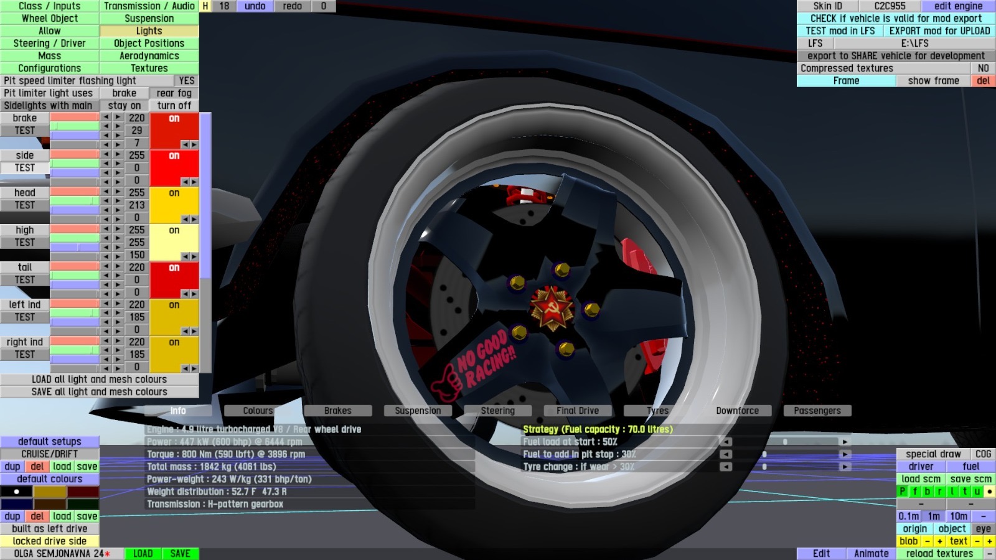
Task: Set Pit limiter light uses to brake
Action: pyautogui.click(x=125, y=93)
